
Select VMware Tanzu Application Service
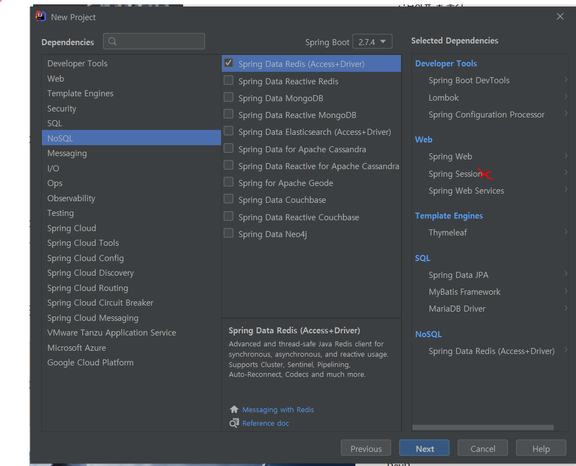(x=131, y=333)
